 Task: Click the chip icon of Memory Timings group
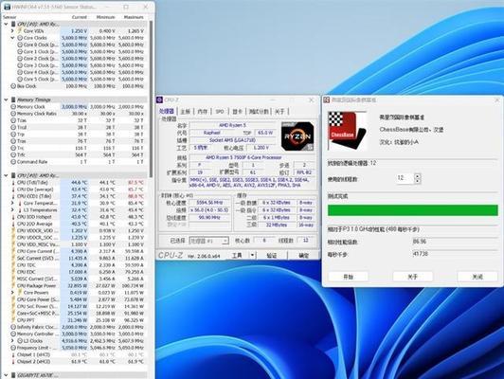point(13,99)
